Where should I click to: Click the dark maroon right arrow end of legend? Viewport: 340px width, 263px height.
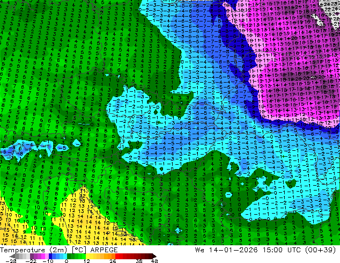click(x=154, y=256)
